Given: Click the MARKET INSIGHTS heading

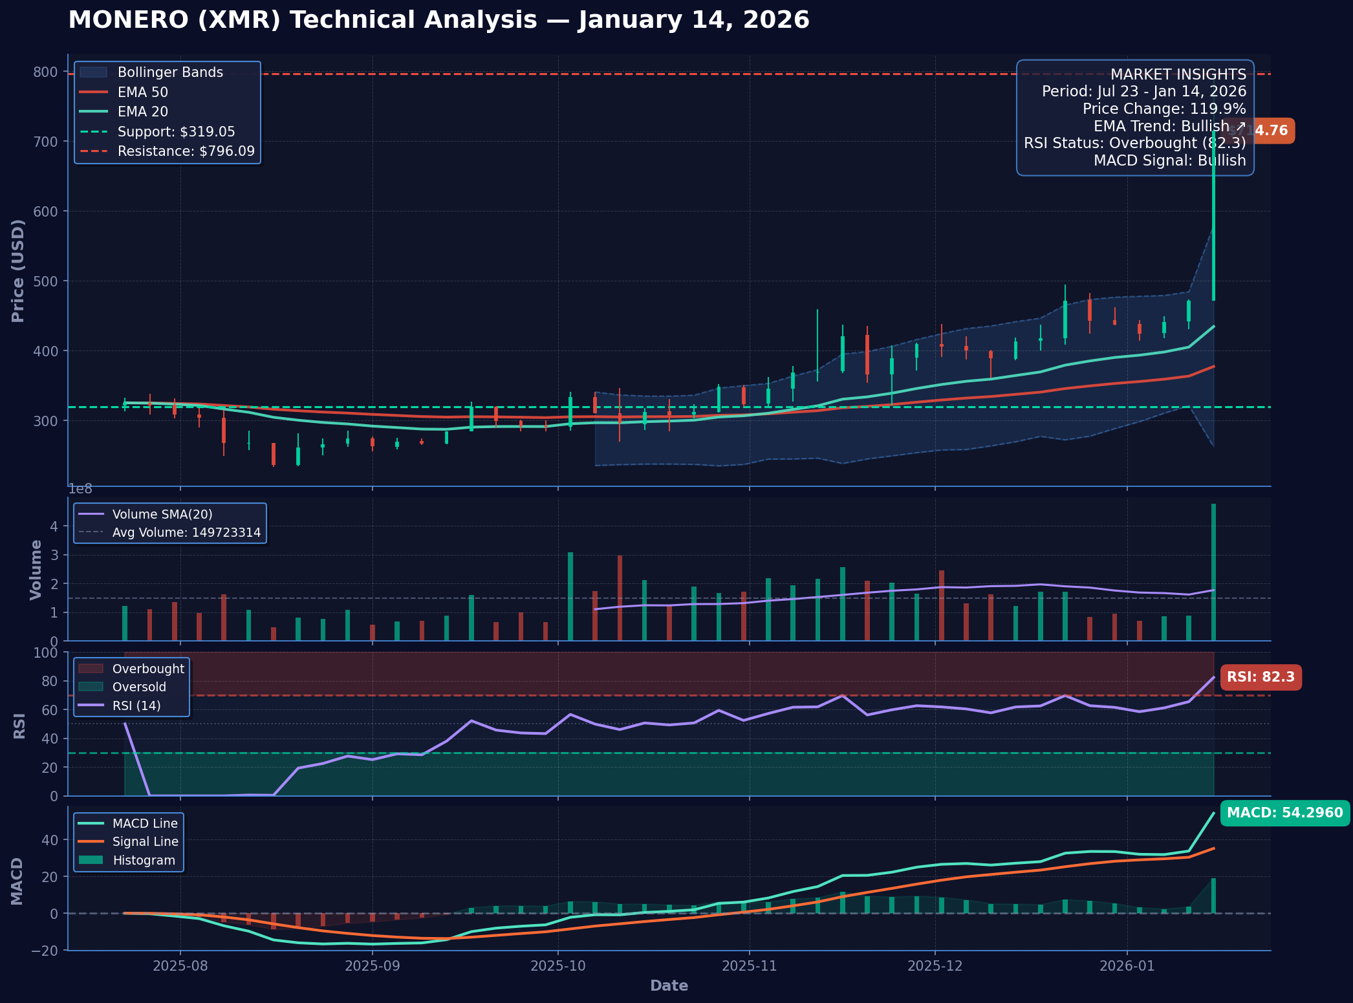Looking at the screenshot, I should tap(1178, 74).
